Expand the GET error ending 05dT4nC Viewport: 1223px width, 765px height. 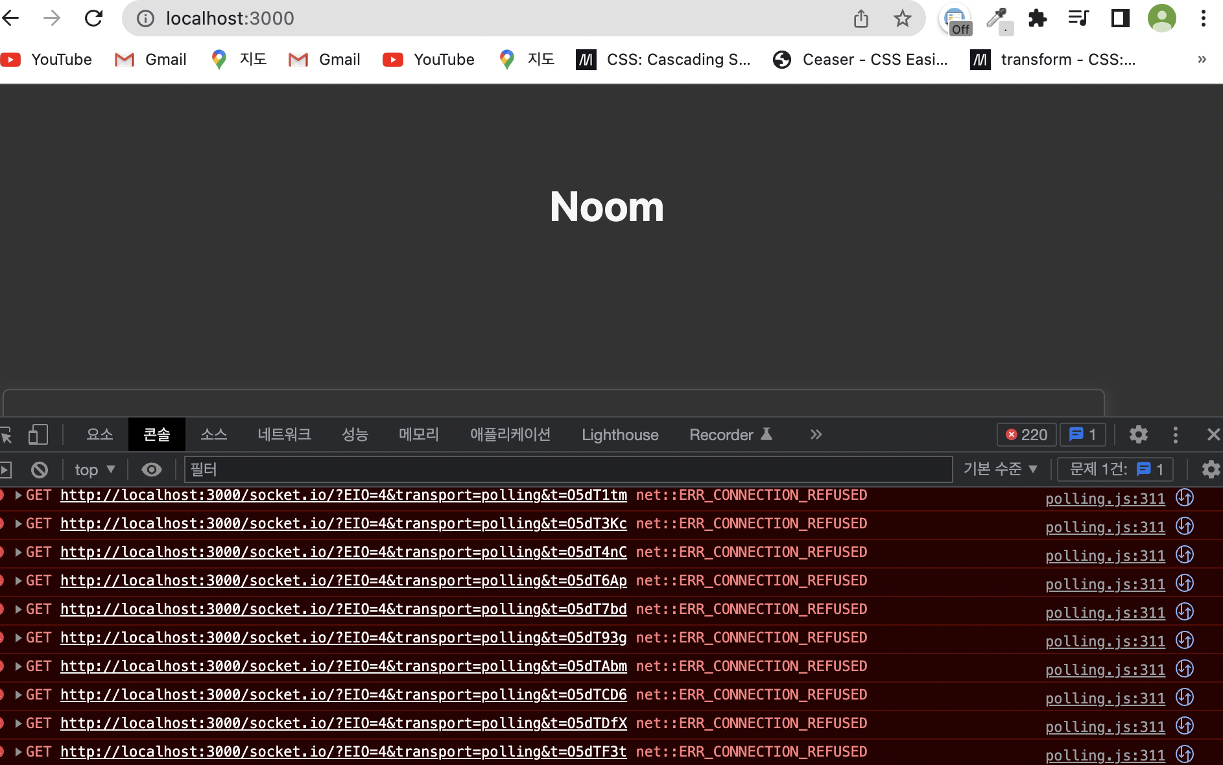(x=19, y=552)
